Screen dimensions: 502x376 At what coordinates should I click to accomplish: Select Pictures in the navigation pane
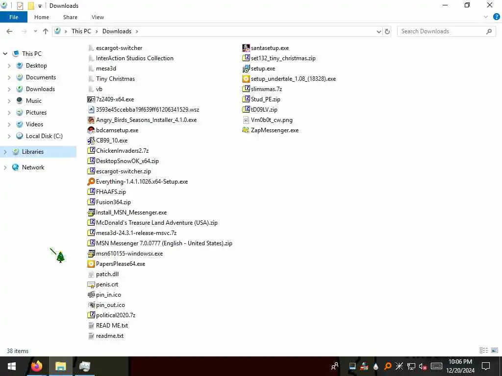(36, 113)
